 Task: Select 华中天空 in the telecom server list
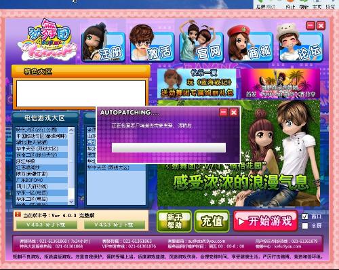coord(42,149)
